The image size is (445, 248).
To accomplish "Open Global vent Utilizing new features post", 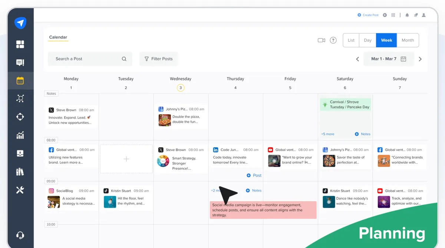I will pos(71,157).
